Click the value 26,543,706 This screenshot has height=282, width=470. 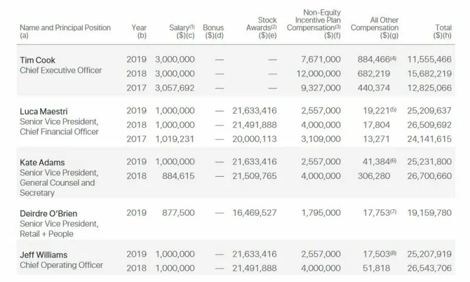(x=429, y=268)
